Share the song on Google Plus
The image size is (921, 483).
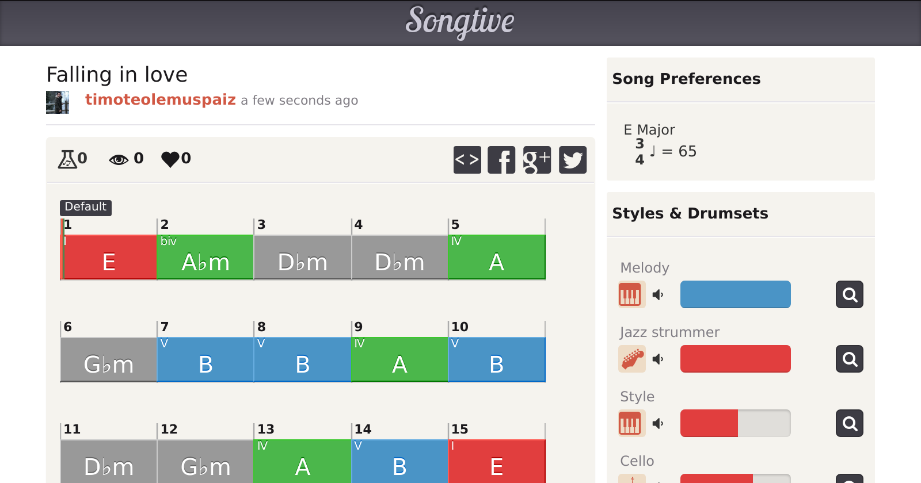pyautogui.click(x=537, y=160)
